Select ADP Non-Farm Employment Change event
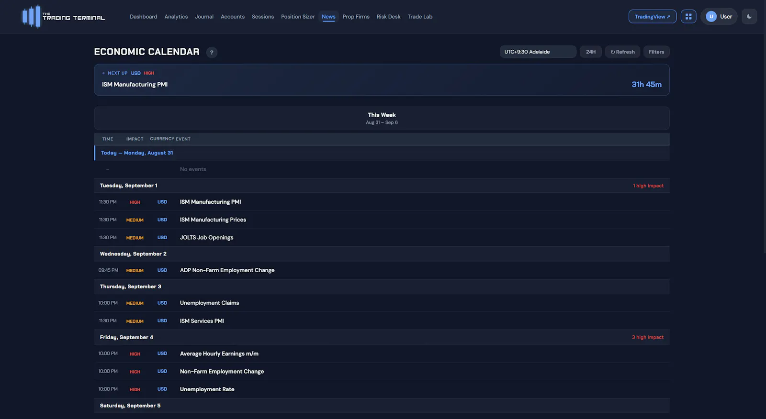This screenshot has width=766, height=419. (382, 270)
